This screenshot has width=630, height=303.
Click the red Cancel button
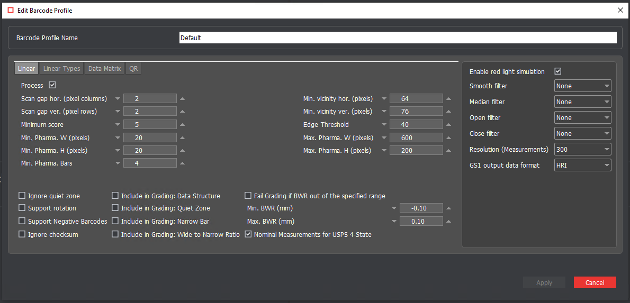[595, 282]
